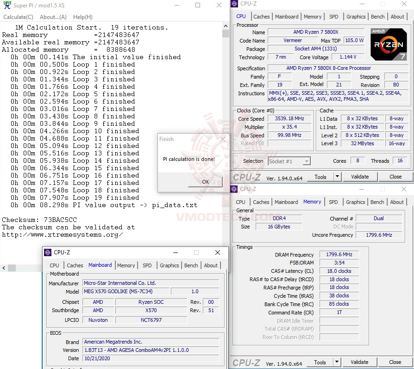Click the CAS# Latency 18.0 clocks value
This screenshot has width=414, height=369.
(339, 271)
